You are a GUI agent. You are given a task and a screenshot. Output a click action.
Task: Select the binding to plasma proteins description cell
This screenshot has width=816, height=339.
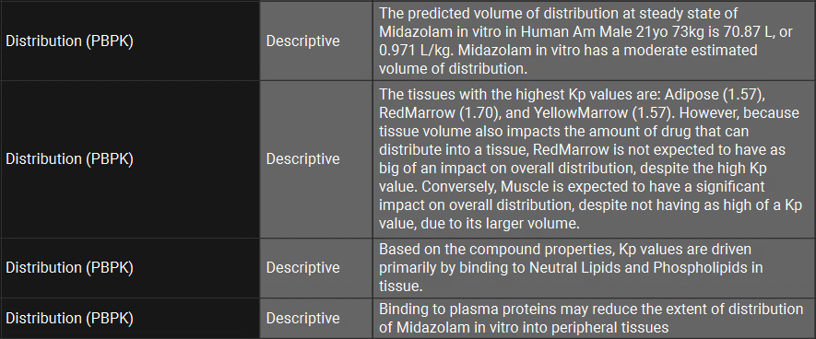[595, 318]
